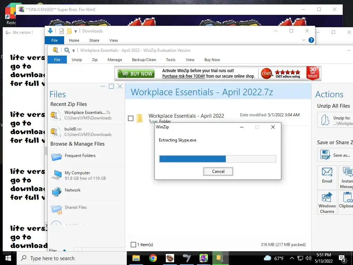Open recent file build8.rar

click(x=87, y=132)
